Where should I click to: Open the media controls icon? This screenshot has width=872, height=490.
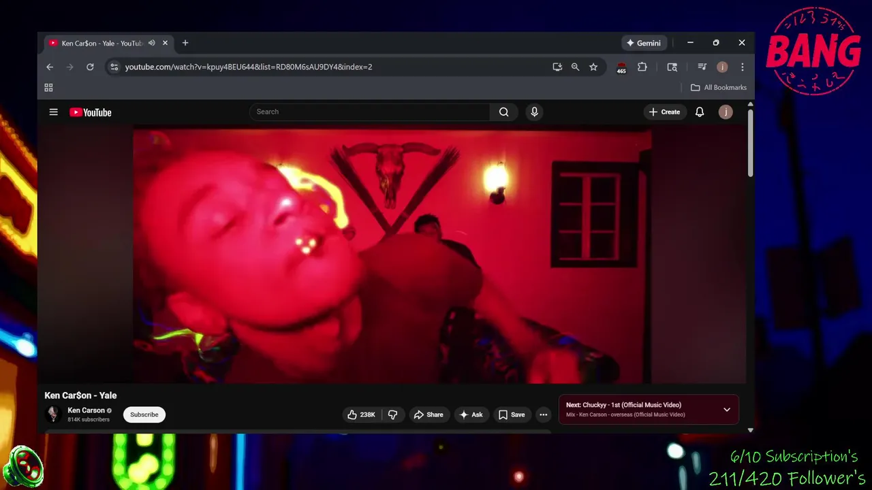click(x=702, y=67)
